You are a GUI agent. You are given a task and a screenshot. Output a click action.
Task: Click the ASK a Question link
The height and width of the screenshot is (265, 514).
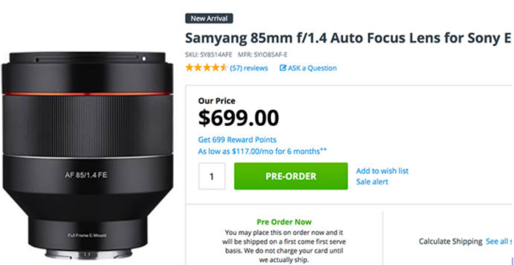click(x=308, y=68)
